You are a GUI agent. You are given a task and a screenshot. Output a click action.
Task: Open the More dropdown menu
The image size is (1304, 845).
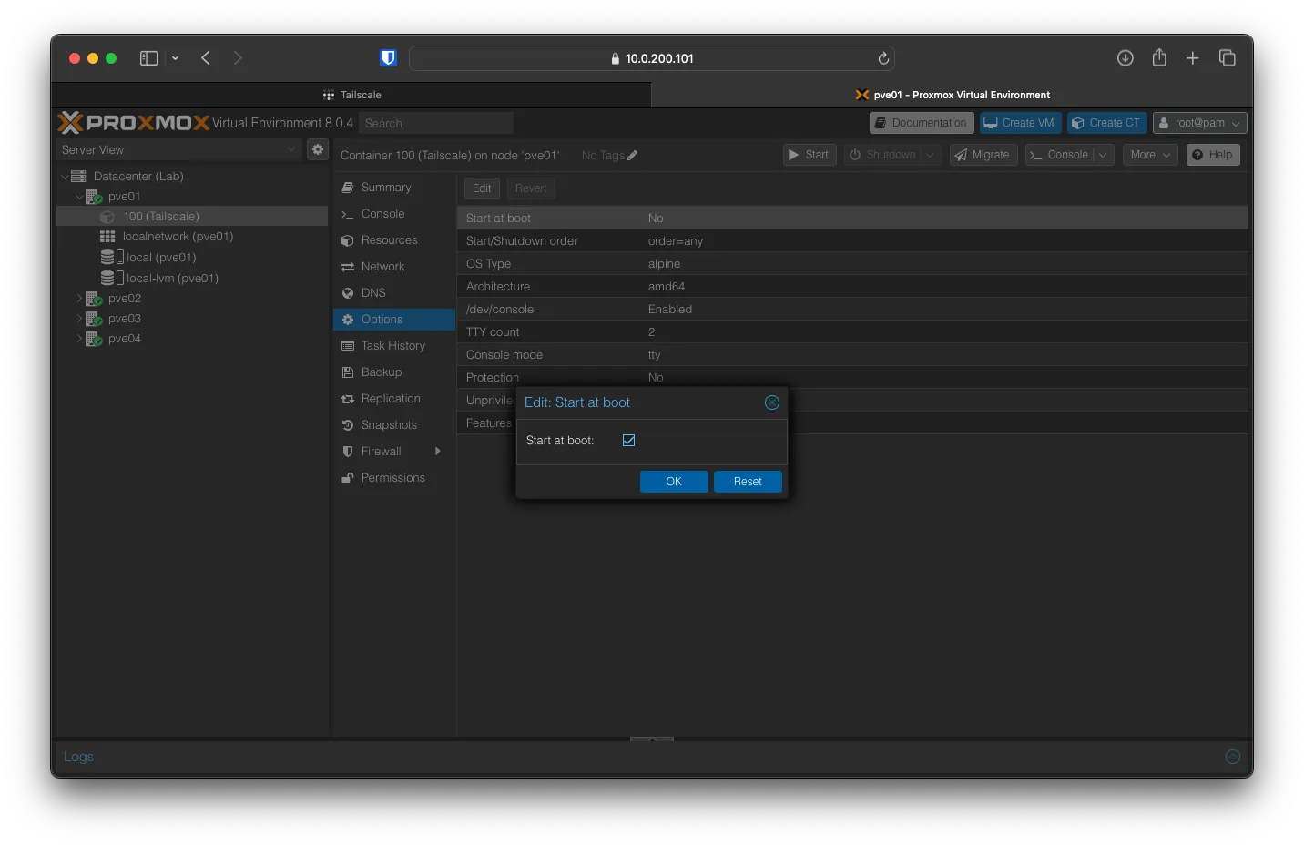(x=1150, y=155)
